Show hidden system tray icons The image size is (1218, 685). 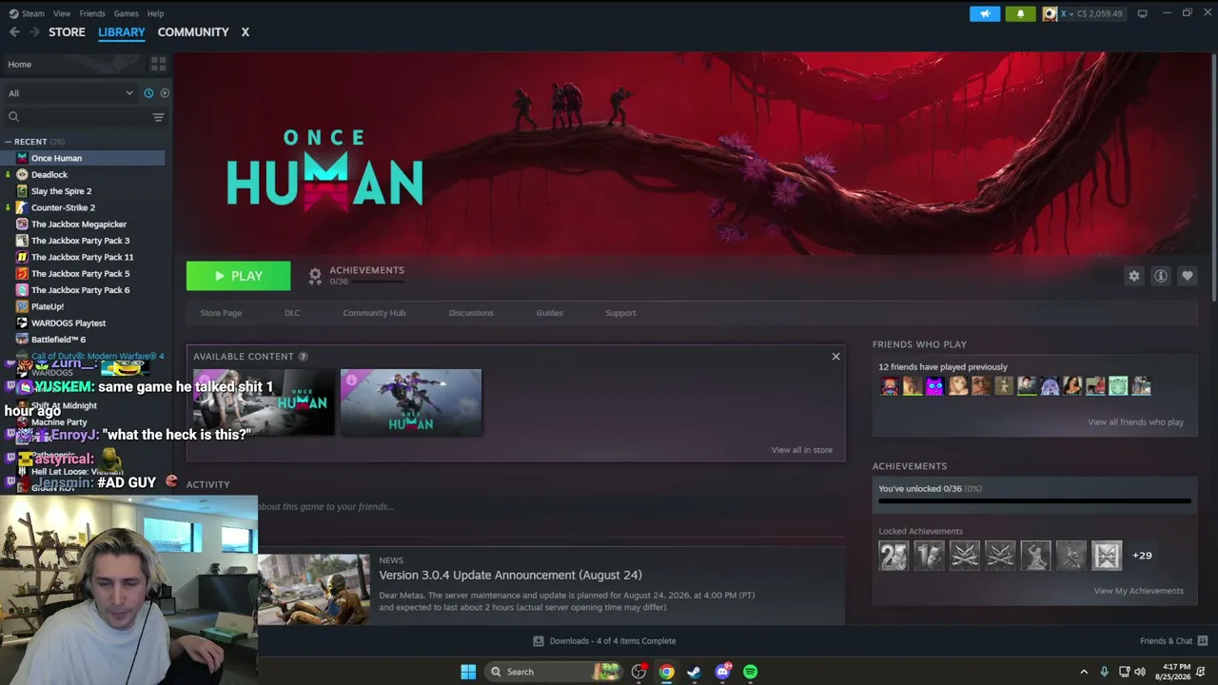pos(1083,672)
